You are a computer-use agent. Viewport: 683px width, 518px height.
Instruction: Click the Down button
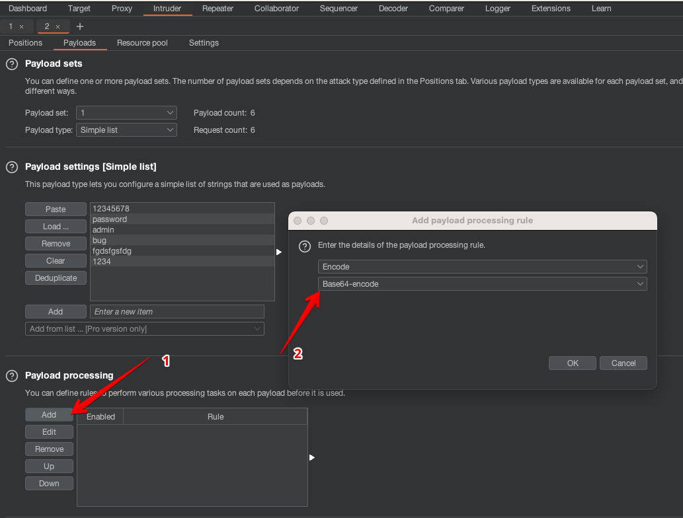(49, 484)
